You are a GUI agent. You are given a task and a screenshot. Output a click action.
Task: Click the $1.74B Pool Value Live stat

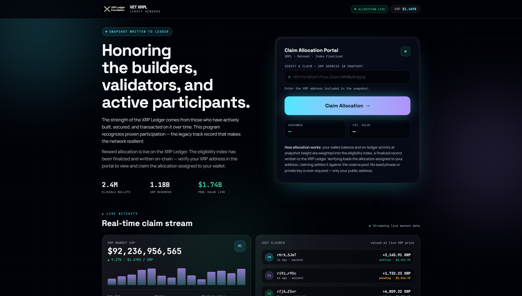coord(212,188)
